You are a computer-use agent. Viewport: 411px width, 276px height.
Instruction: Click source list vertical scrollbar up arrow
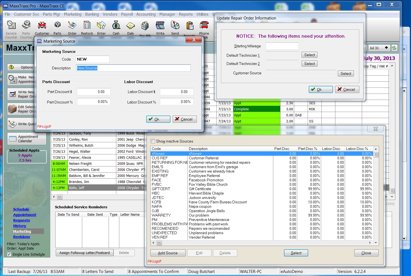376,149
